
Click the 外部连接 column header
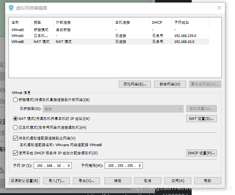coord(83,22)
